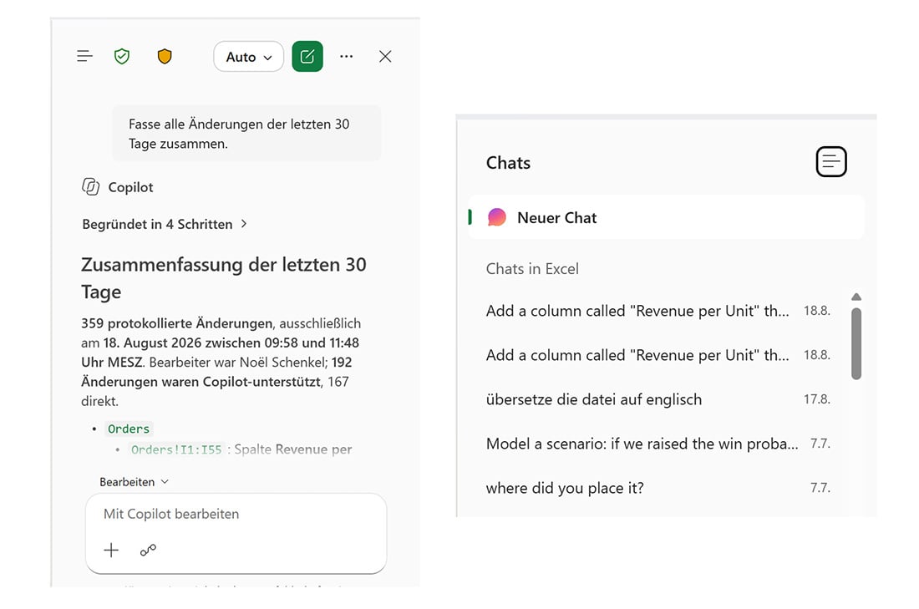Click the connector tools icon beside plus

(x=148, y=550)
